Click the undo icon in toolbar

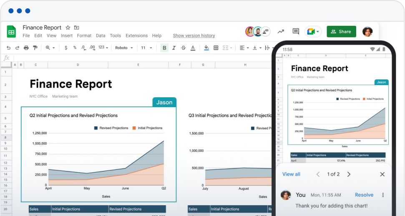(x=8, y=48)
